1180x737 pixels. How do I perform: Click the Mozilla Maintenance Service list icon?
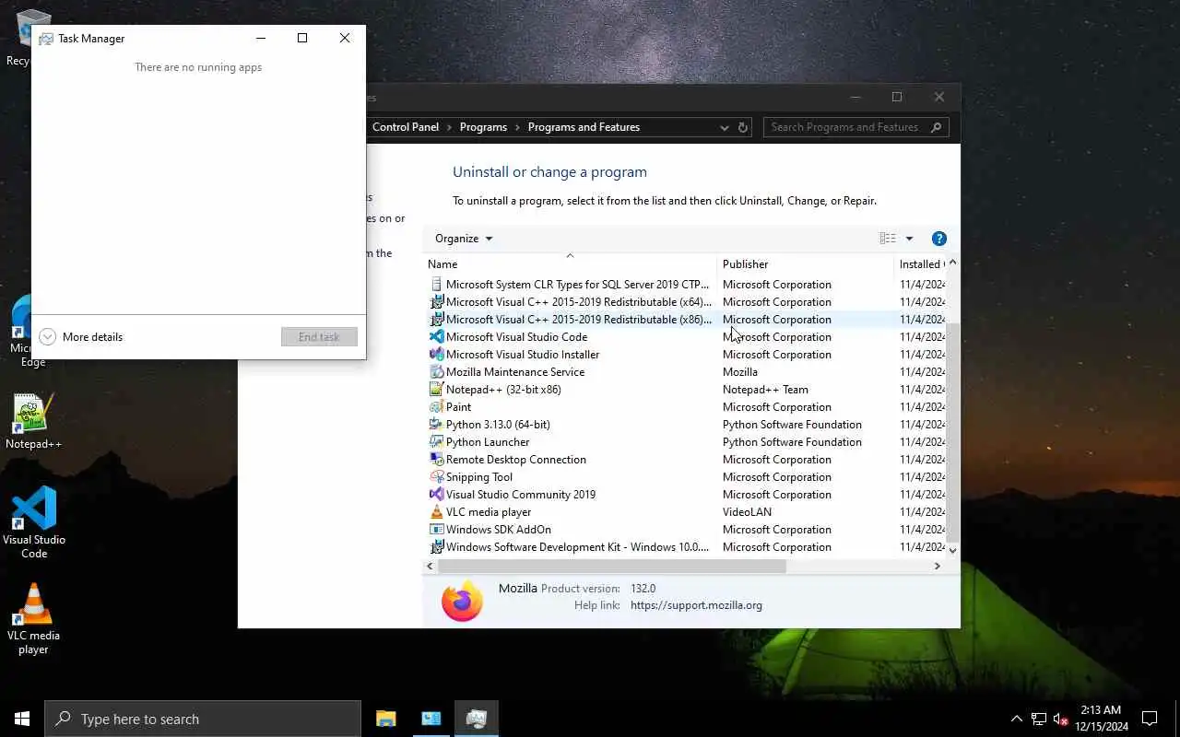(437, 372)
